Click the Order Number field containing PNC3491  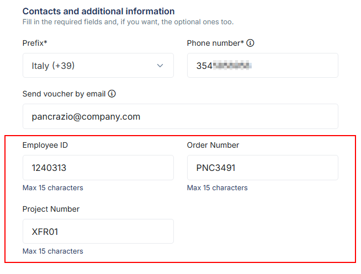point(263,168)
